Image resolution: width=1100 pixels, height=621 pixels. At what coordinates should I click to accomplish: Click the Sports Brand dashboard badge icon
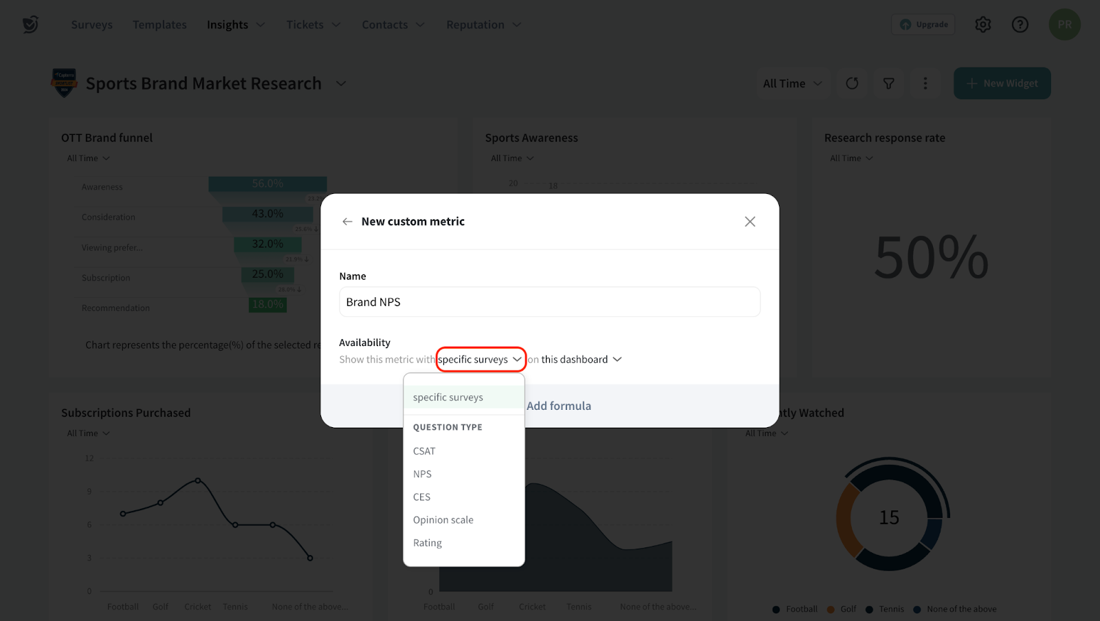click(x=64, y=83)
